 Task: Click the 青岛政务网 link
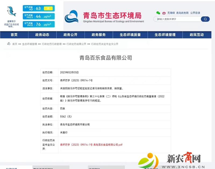(182, 13)
